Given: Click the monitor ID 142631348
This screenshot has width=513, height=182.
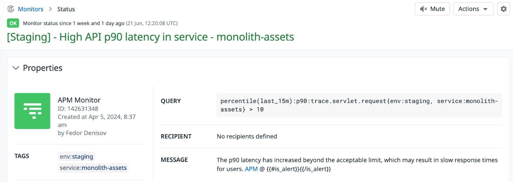Looking at the screenshot, I should pyautogui.click(x=79, y=108).
